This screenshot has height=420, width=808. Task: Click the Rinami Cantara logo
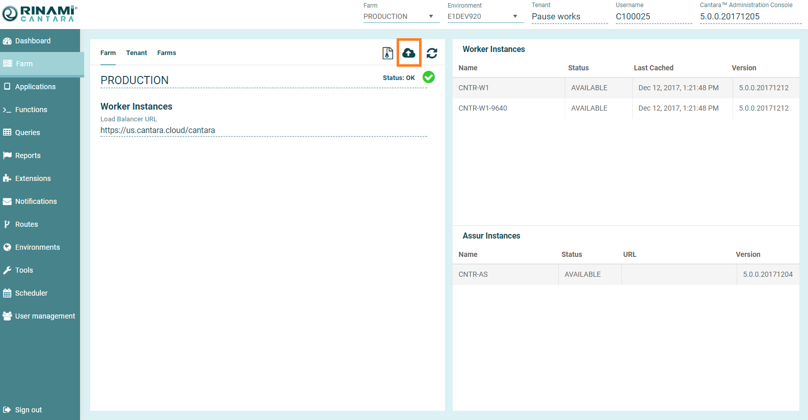point(40,14)
